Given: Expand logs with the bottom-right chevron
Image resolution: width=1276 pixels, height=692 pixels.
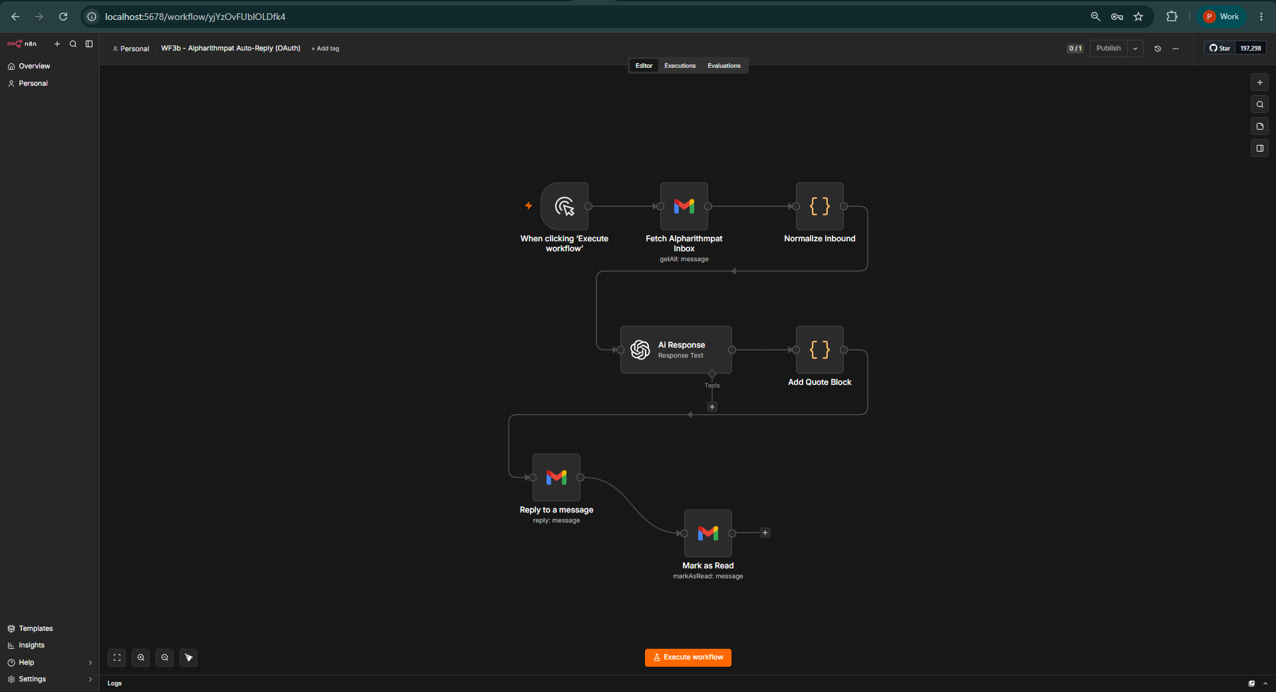Looking at the screenshot, I should click(x=1265, y=683).
